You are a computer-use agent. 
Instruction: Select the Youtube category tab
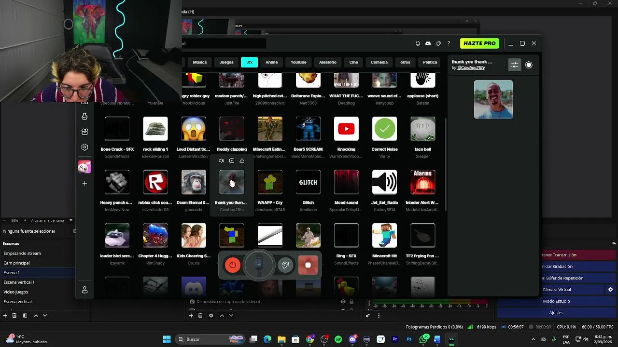(x=298, y=62)
